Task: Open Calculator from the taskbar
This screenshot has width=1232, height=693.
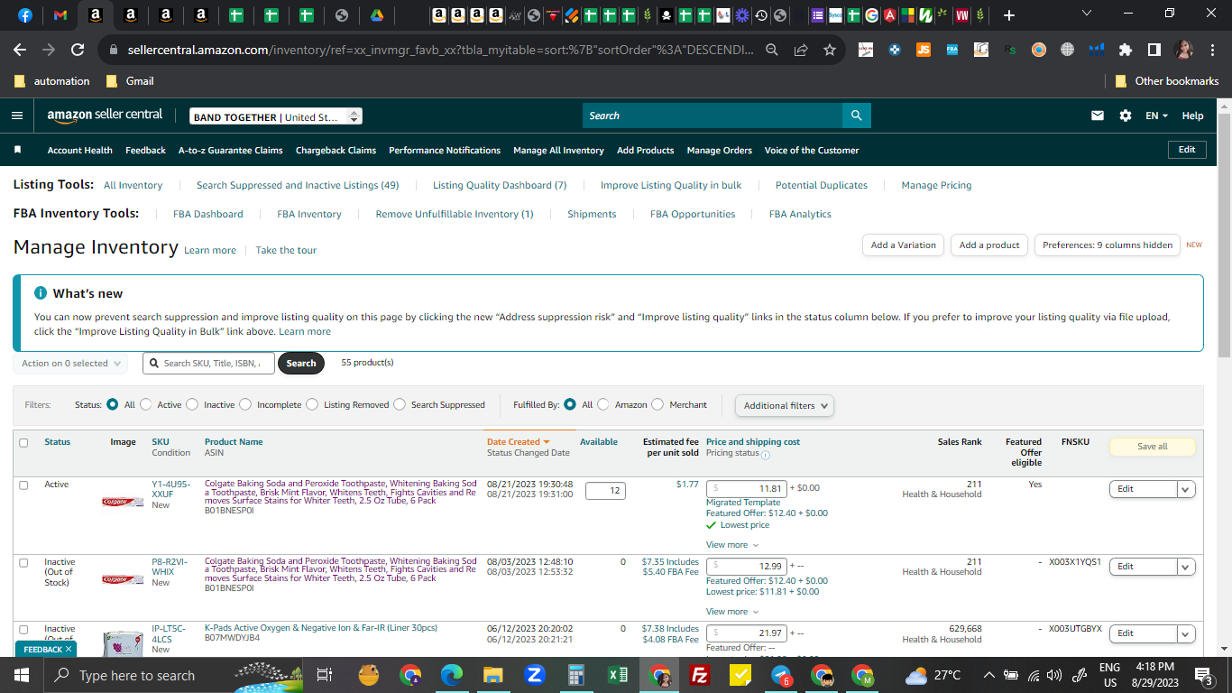Action: click(576, 675)
